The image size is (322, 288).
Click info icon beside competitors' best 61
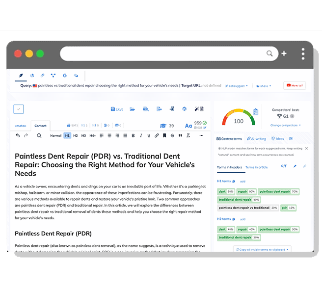292,116
